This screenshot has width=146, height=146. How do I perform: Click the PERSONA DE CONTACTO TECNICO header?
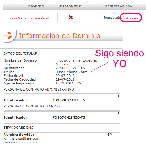point(32,106)
